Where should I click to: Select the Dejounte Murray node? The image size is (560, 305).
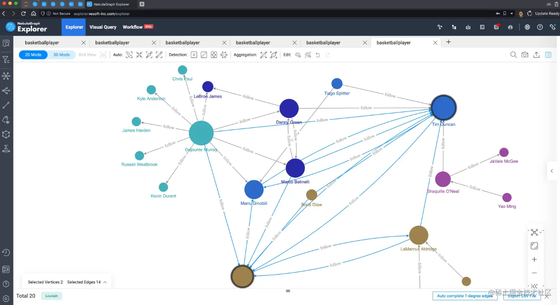pos(201,133)
